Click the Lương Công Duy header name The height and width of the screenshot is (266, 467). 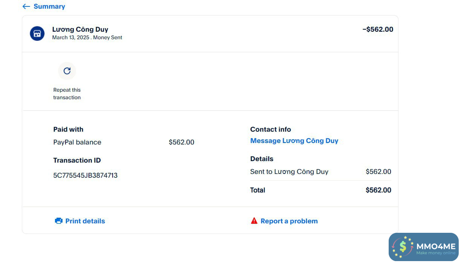pos(80,29)
